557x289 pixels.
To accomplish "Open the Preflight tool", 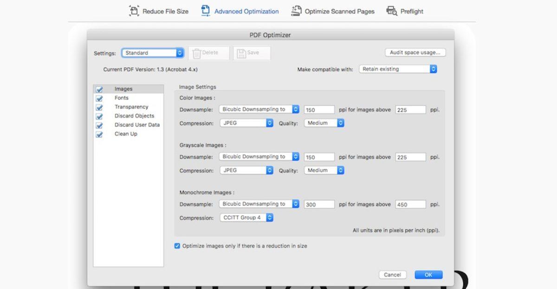I will [404, 11].
